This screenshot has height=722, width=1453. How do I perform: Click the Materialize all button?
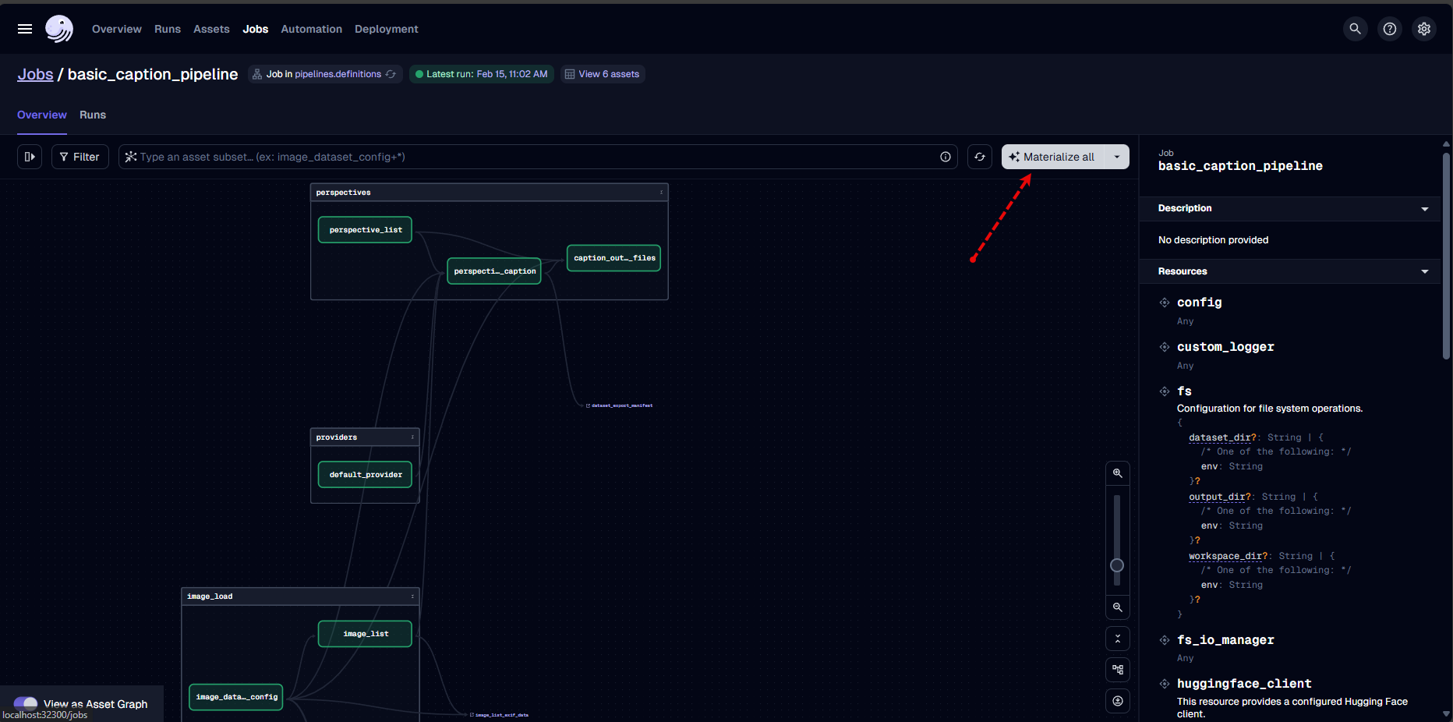click(x=1053, y=157)
